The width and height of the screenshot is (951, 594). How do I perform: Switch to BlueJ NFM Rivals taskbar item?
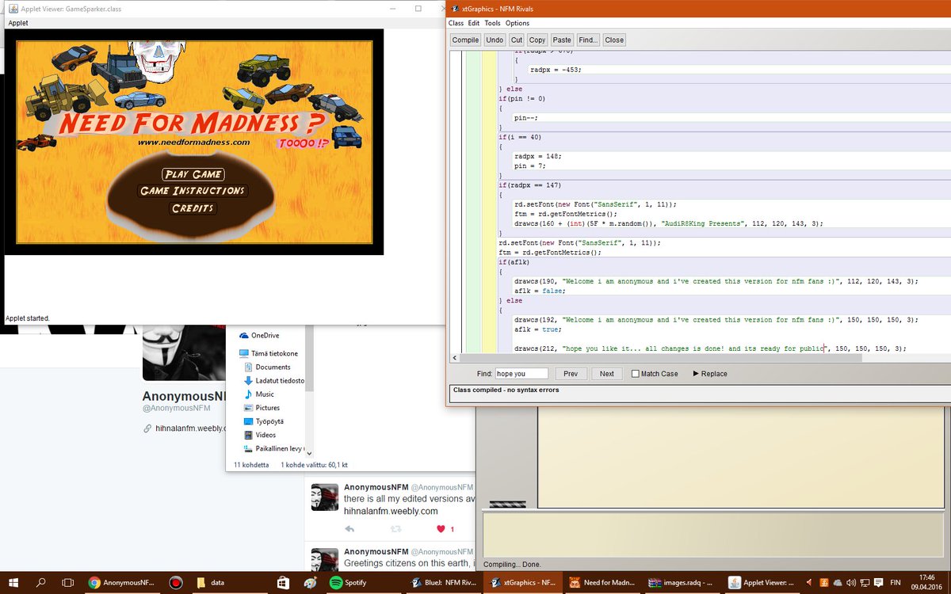click(443, 583)
